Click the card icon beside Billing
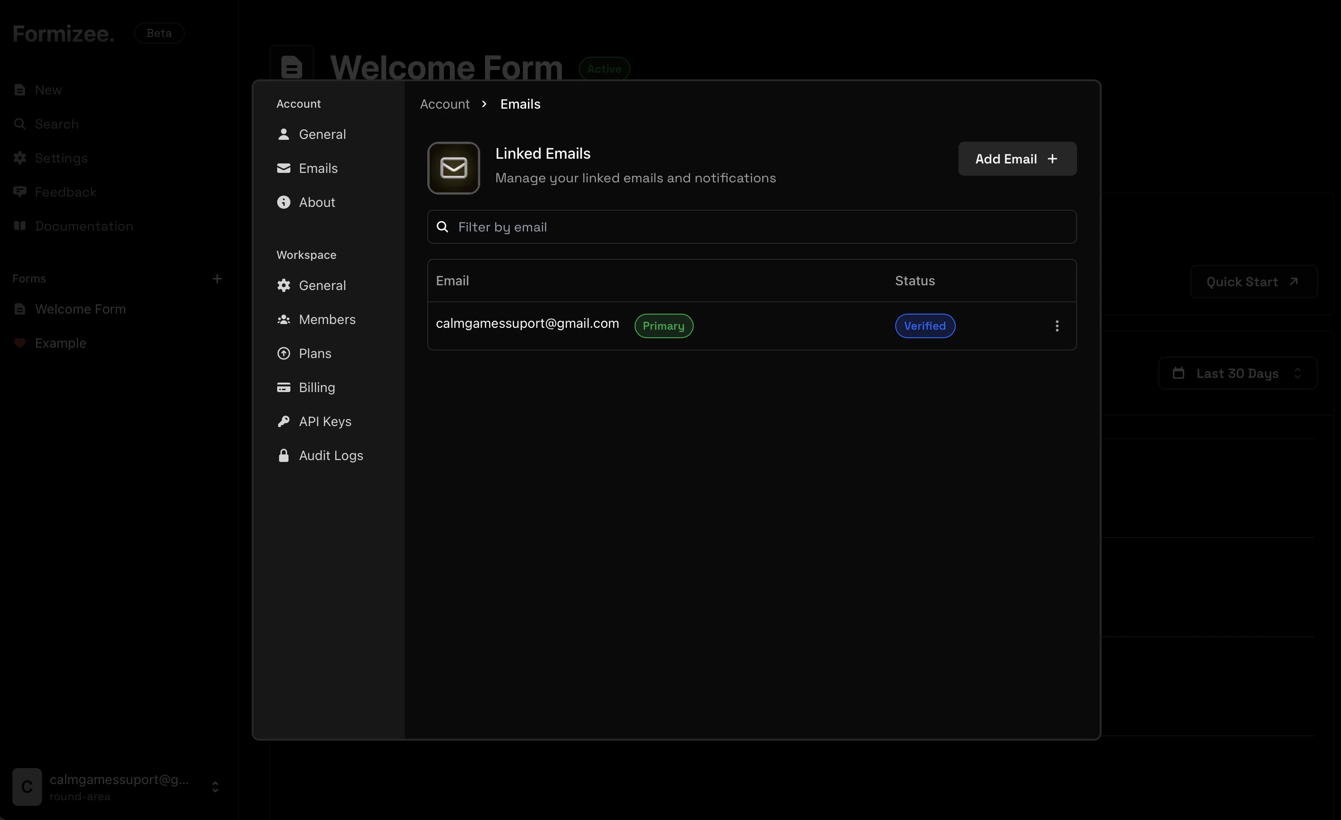This screenshot has width=1341, height=820. click(x=284, y=387)
